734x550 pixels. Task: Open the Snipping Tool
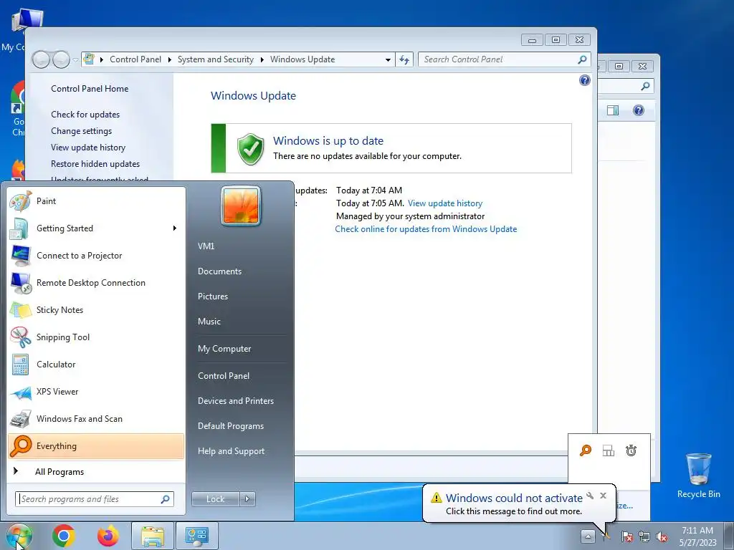point(96,337)
